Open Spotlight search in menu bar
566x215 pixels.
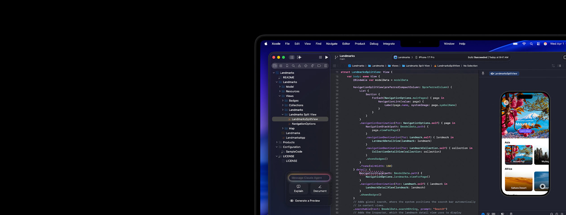tap(531, 44)
